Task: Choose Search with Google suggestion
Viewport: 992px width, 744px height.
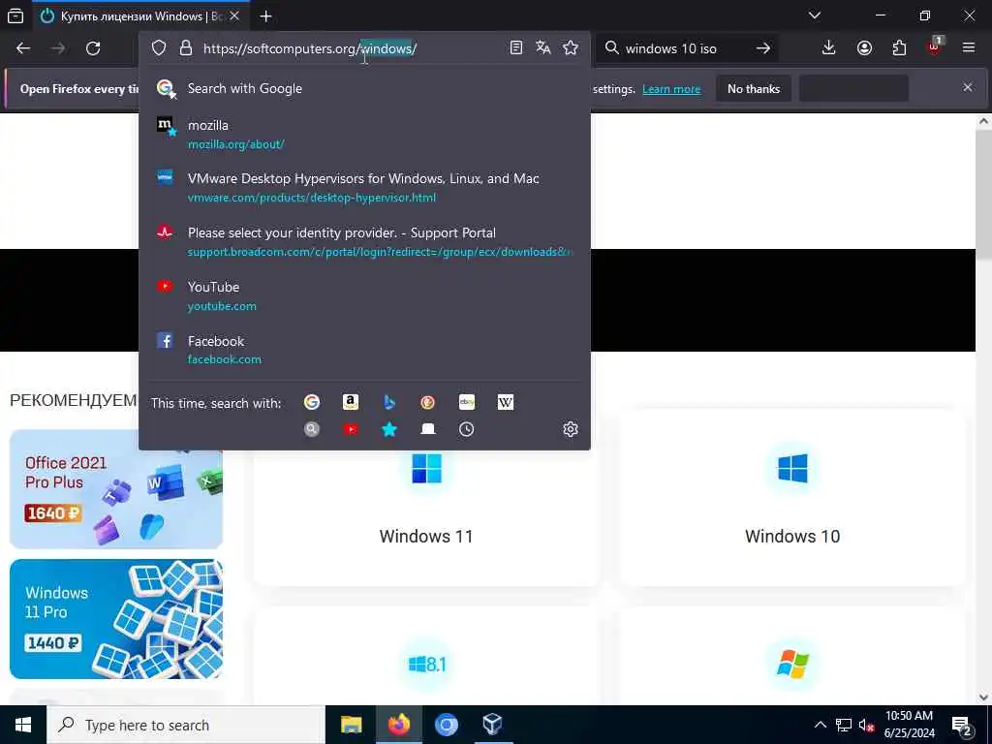Action: [x=364, y=88]
